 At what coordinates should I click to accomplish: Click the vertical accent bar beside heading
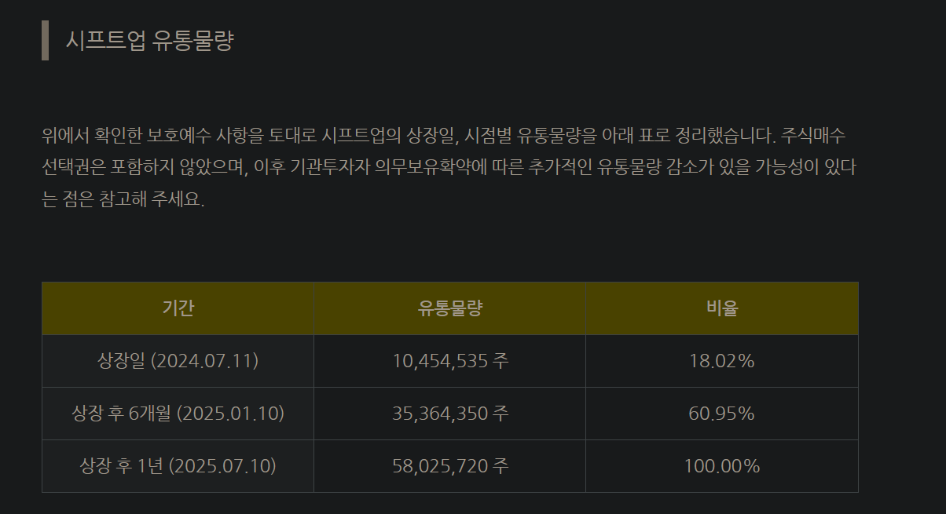point(45,41)
